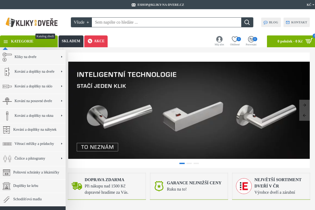Viewport: 315px width, 210px height.
Task: Expand Kování na posuvné dveře arrow
Action: pyautogui.click(x=61, y=101)
